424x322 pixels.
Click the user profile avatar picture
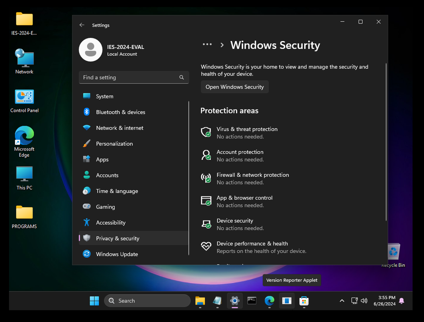pyautogui.click(x=90, y=50)
